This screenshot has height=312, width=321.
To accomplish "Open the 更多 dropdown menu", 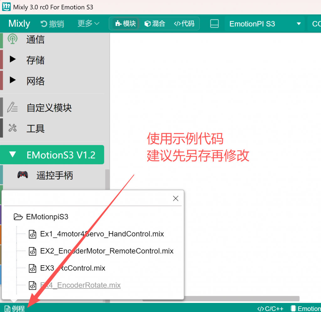I will click(x=88, y=24).
